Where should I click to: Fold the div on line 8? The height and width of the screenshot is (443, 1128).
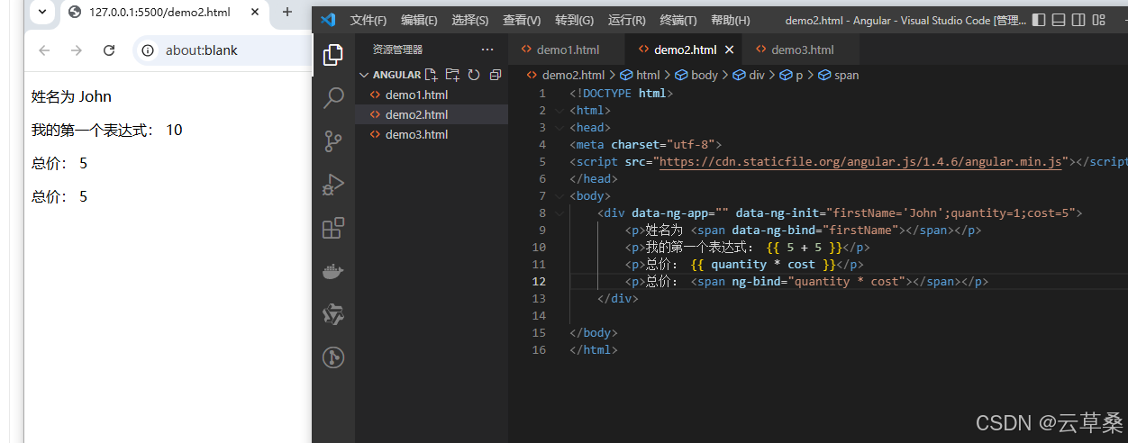pos(560,212)
